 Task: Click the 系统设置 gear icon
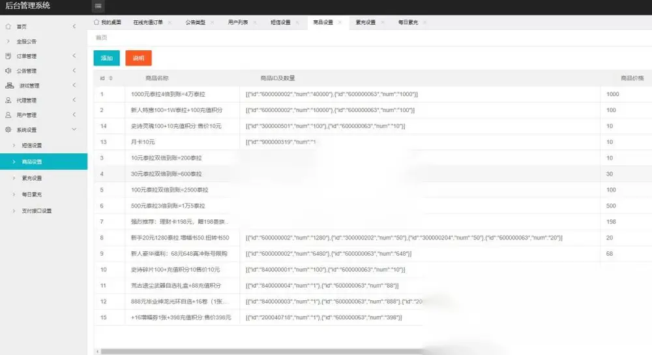point(8,130)
